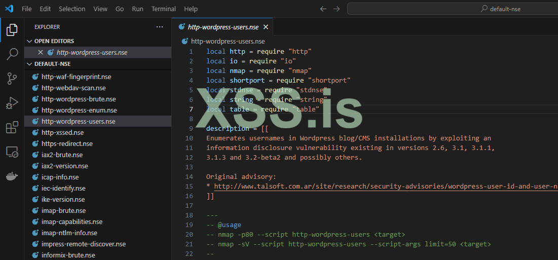Open the Edit menu
Screen dimensions: 558x260
45,9
